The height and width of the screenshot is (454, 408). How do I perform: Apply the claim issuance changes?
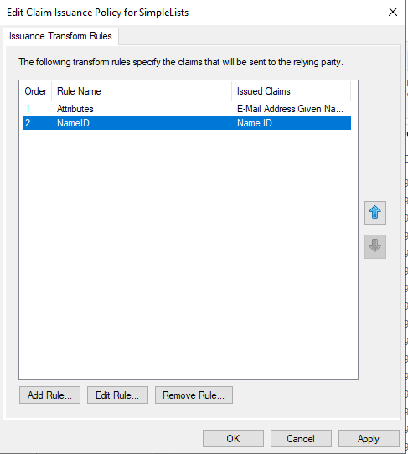click(369, 439)
